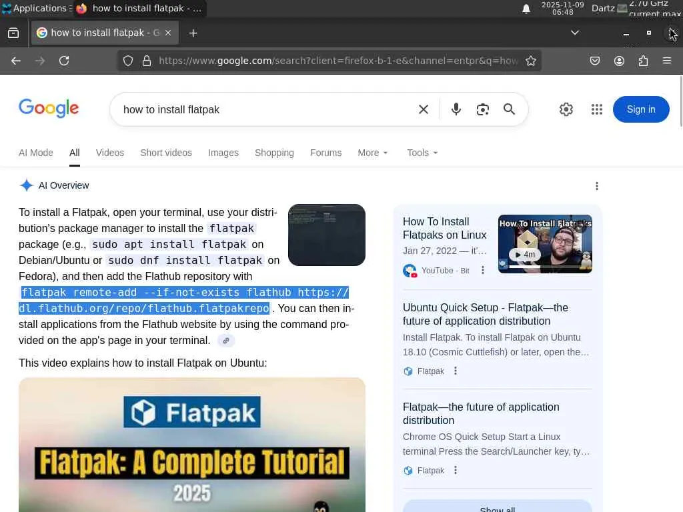
Task: Open the Forums tab
Action: tap(325, 153)
